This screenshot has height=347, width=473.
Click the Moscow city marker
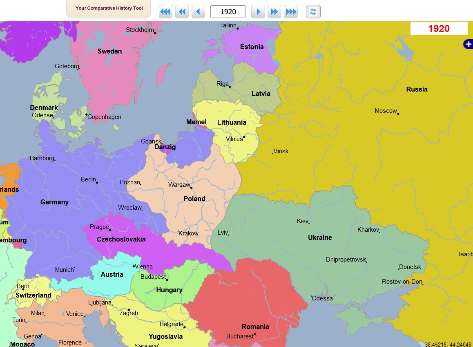pyautogui.click(x=398, y=114)
